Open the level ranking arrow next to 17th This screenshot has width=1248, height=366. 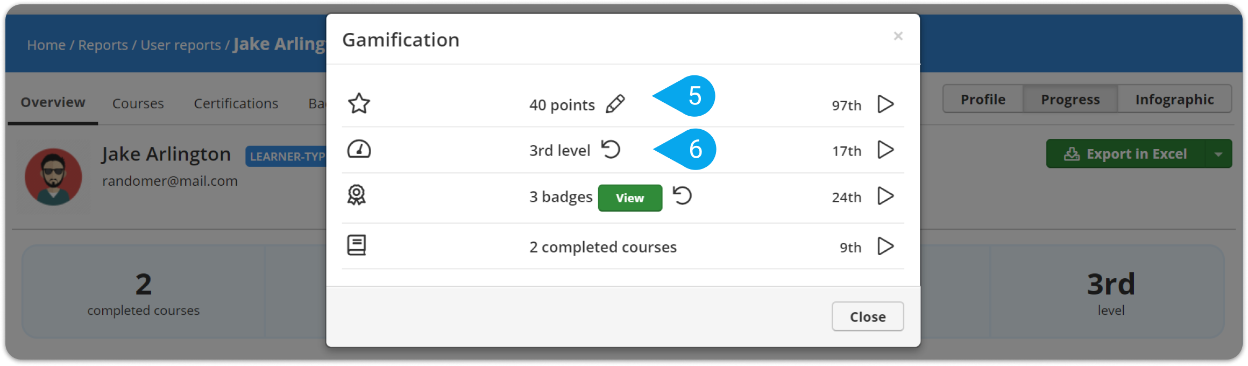coord(885,150)
